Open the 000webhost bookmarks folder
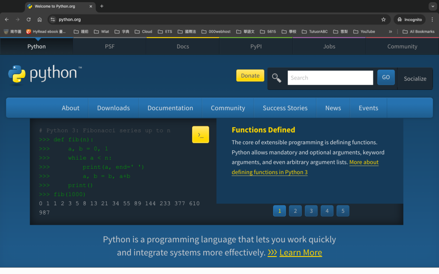This screenshot has width=439, height=274. [x=216, y=32]
